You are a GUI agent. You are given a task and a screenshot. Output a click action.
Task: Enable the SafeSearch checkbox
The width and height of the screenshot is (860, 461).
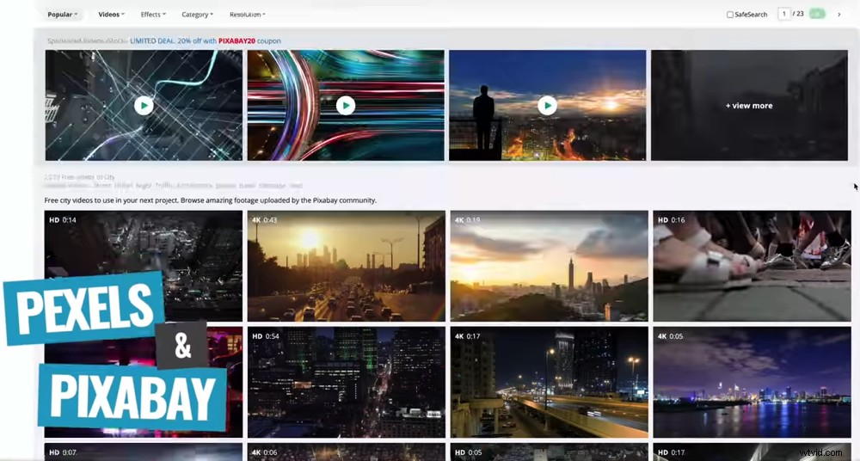point(730,15)
